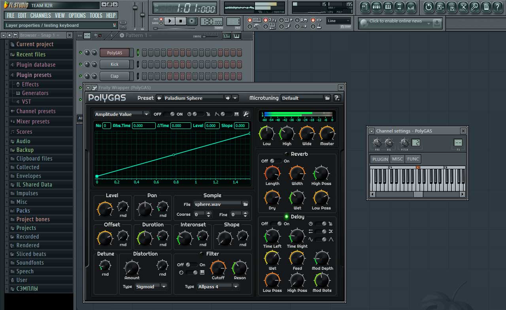Open the Line snap dropdown
Screen dimensions: 506x310
[x=339, y=21]
